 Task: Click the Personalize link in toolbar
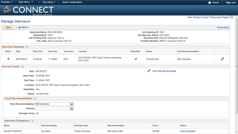(223, 28)
